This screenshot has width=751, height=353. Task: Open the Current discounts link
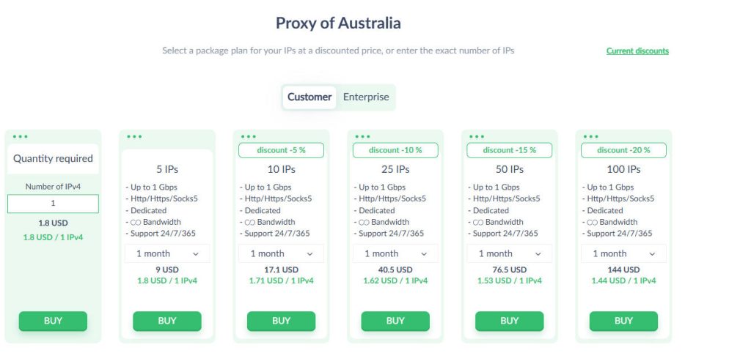point(637,51)
